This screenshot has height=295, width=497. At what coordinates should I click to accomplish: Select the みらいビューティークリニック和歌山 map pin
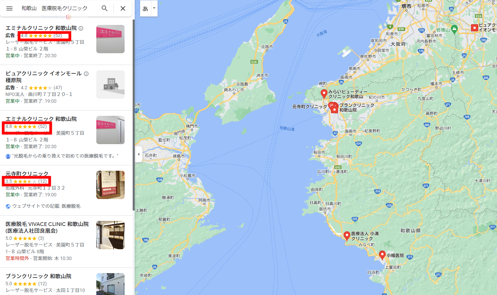[x=324, y=94]
